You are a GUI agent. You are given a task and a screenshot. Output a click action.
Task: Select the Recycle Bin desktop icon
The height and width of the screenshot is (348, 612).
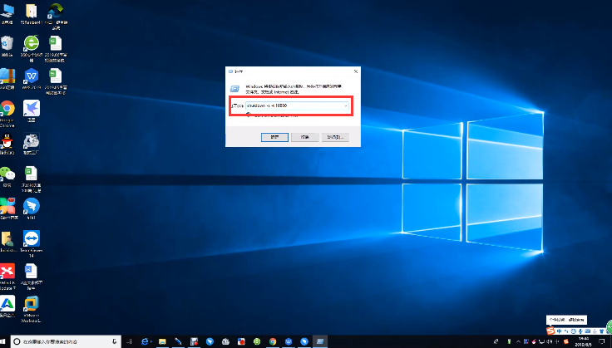[7, 42]
